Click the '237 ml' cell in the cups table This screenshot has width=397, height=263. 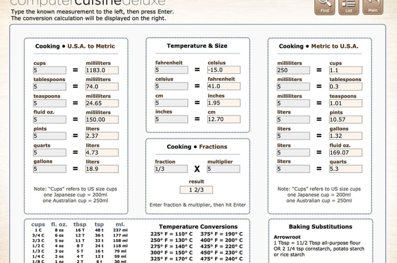pyautogui.click(x=120, y=230)
